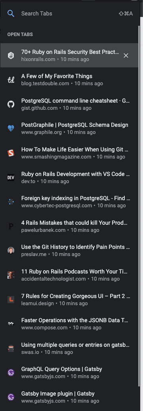
Task: Close the hixonrails.com tab with X
Action: tap(126, 55)
